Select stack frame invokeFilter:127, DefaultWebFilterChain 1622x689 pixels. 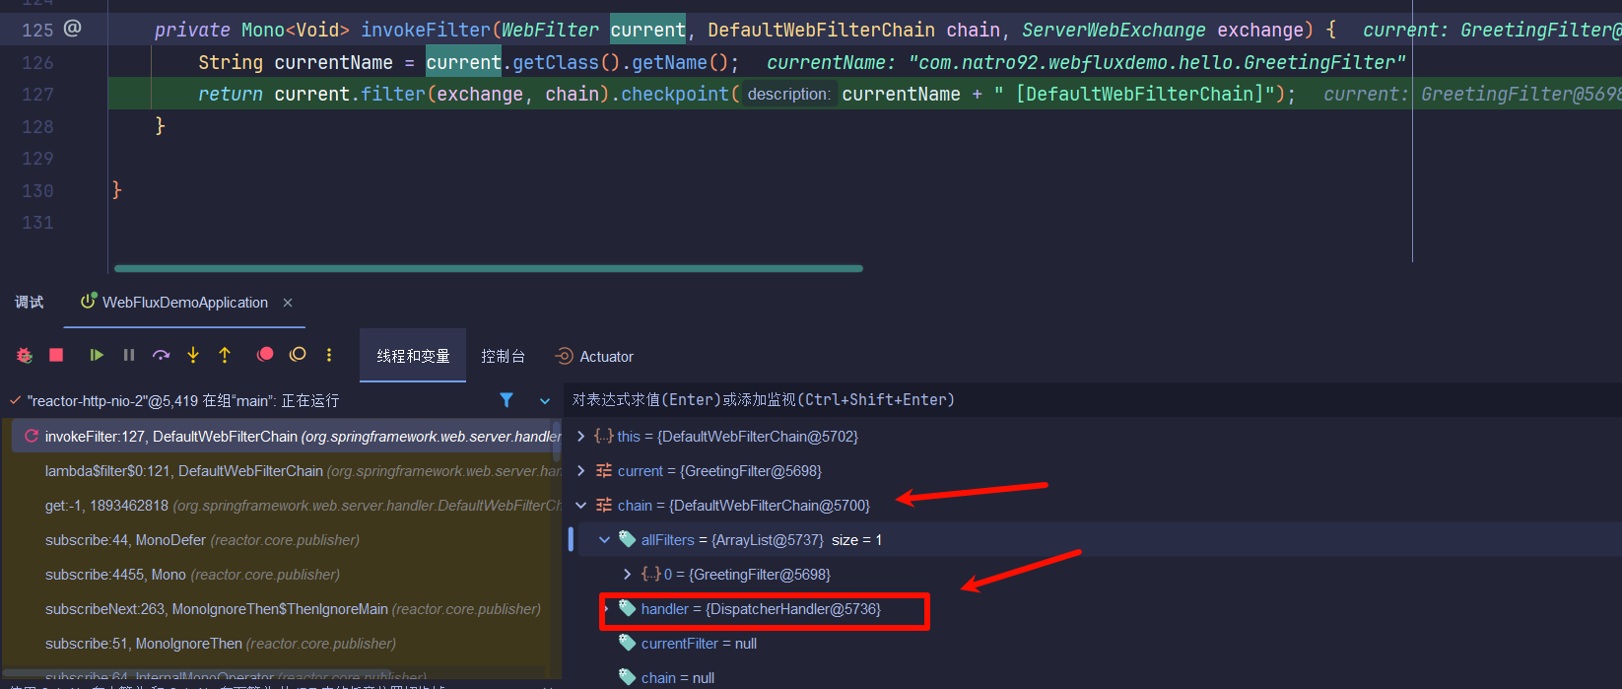286,436
